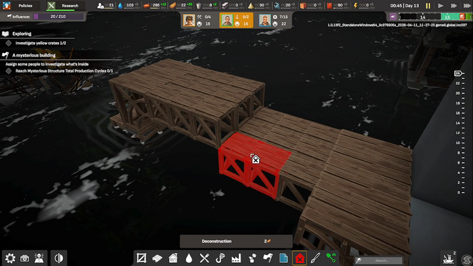Click the height level 24 marker

pos(459,73)
